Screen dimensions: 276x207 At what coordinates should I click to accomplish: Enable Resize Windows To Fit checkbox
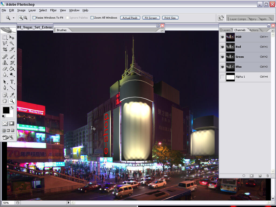[x=34, y=18]
